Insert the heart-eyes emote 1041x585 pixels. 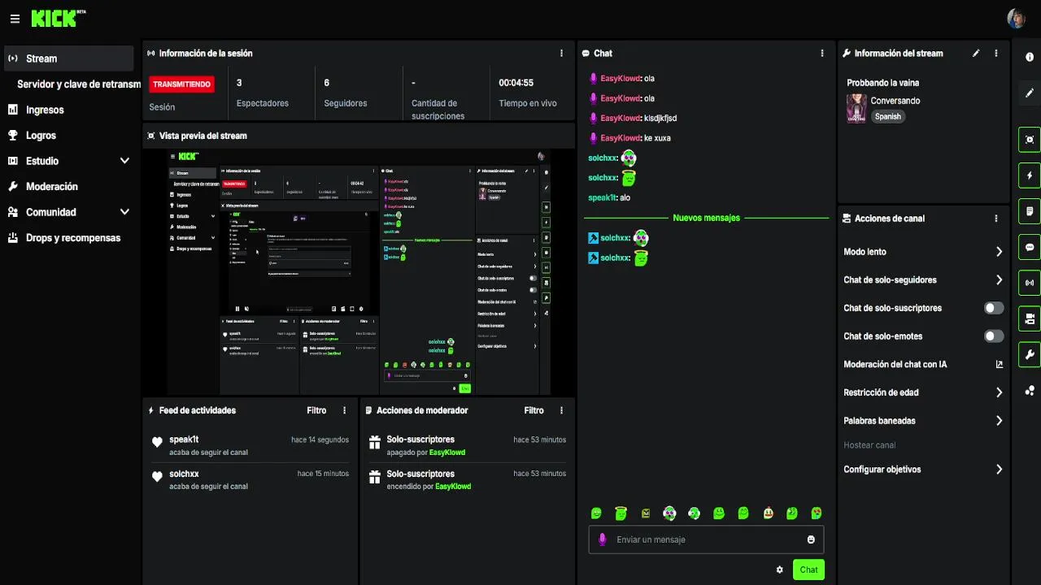[817, 513]
